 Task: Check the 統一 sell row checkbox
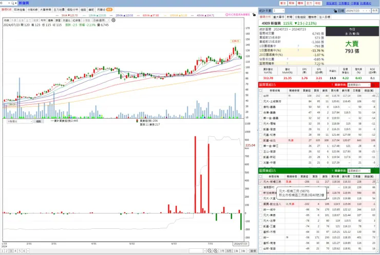(261, 238)
